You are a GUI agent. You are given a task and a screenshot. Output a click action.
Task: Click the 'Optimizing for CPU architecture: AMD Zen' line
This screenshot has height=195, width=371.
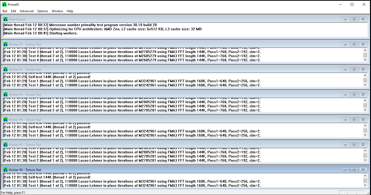[x=103, y=29]
